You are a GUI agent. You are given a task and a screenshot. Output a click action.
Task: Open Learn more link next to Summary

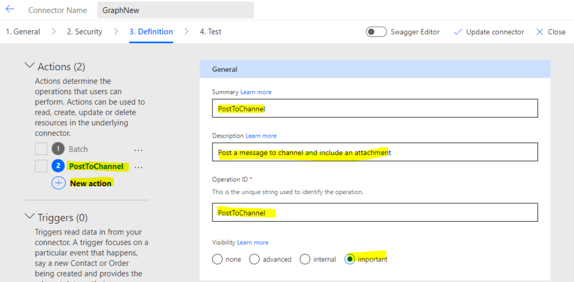pos(256,92)
